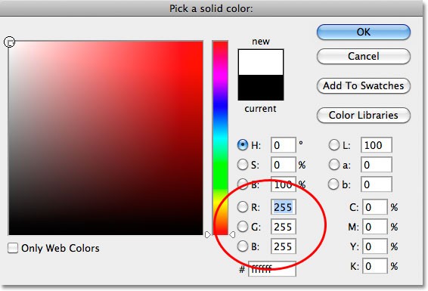Select the S saturation radio button

point(243,165)
